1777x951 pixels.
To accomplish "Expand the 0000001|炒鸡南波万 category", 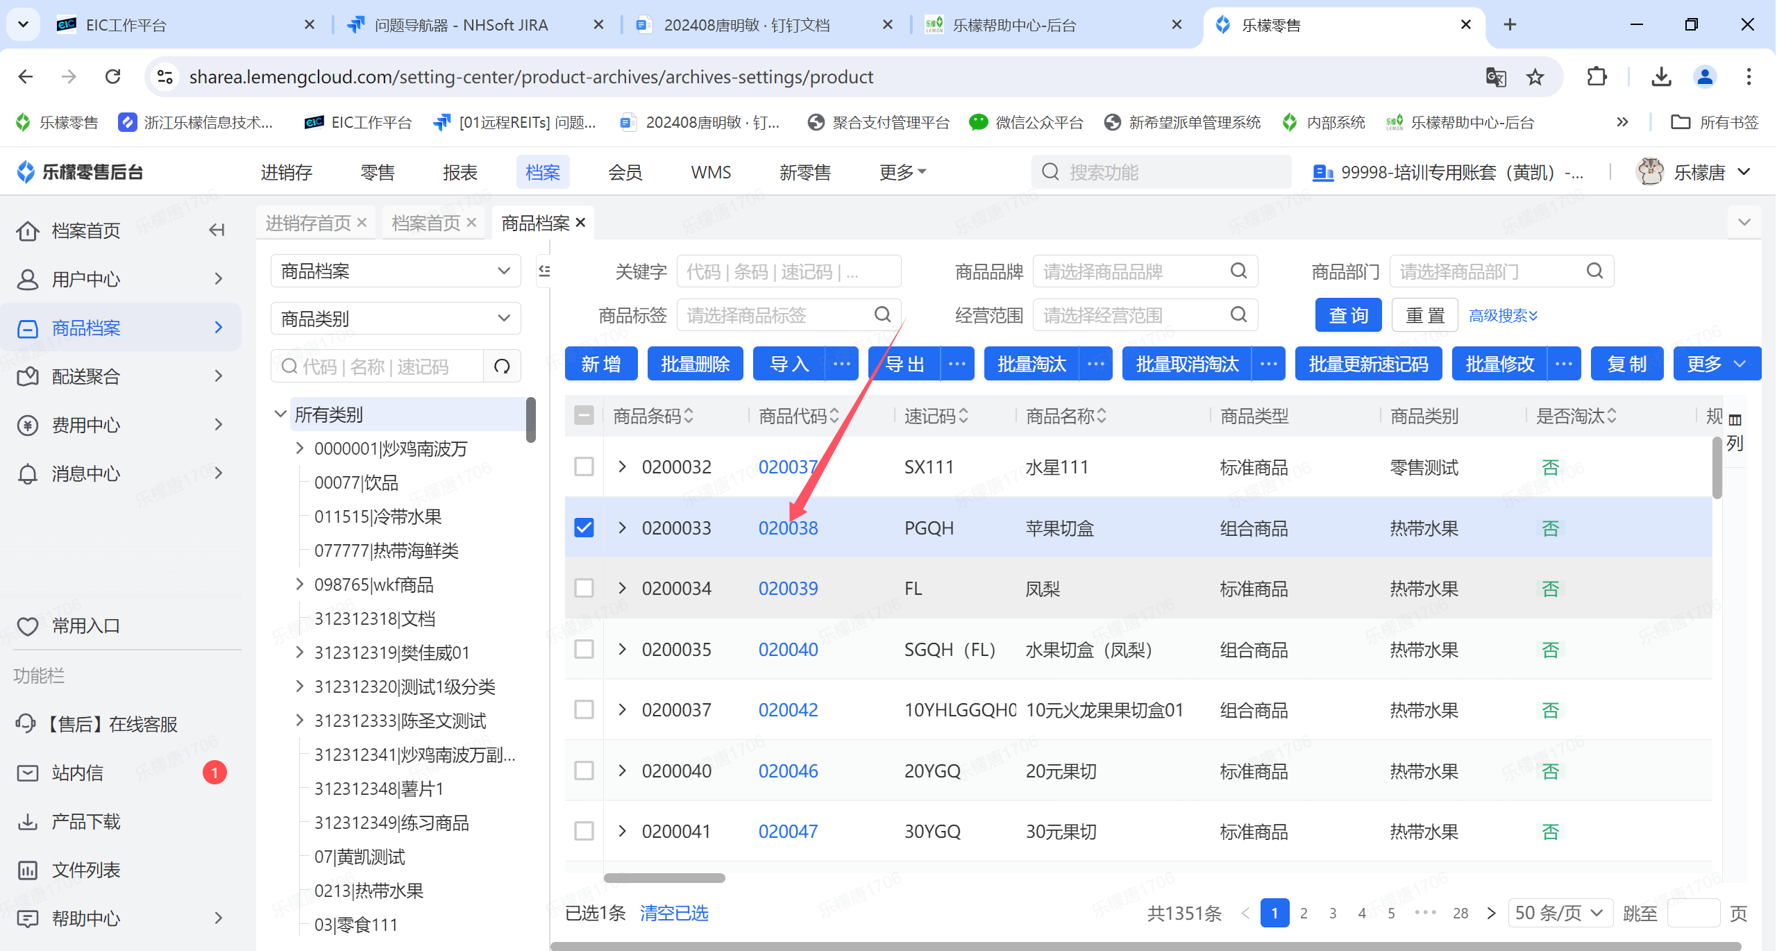I will coord(300,448).
